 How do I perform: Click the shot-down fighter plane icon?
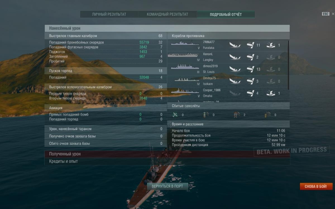175,115
